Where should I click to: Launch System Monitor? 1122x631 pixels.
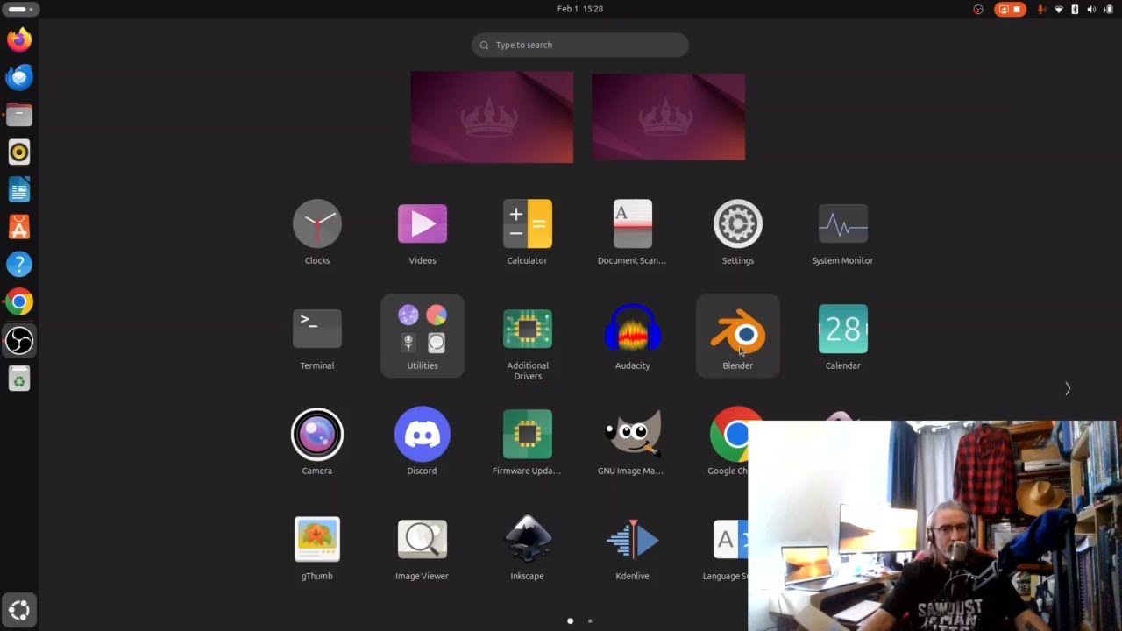point(843,224)
